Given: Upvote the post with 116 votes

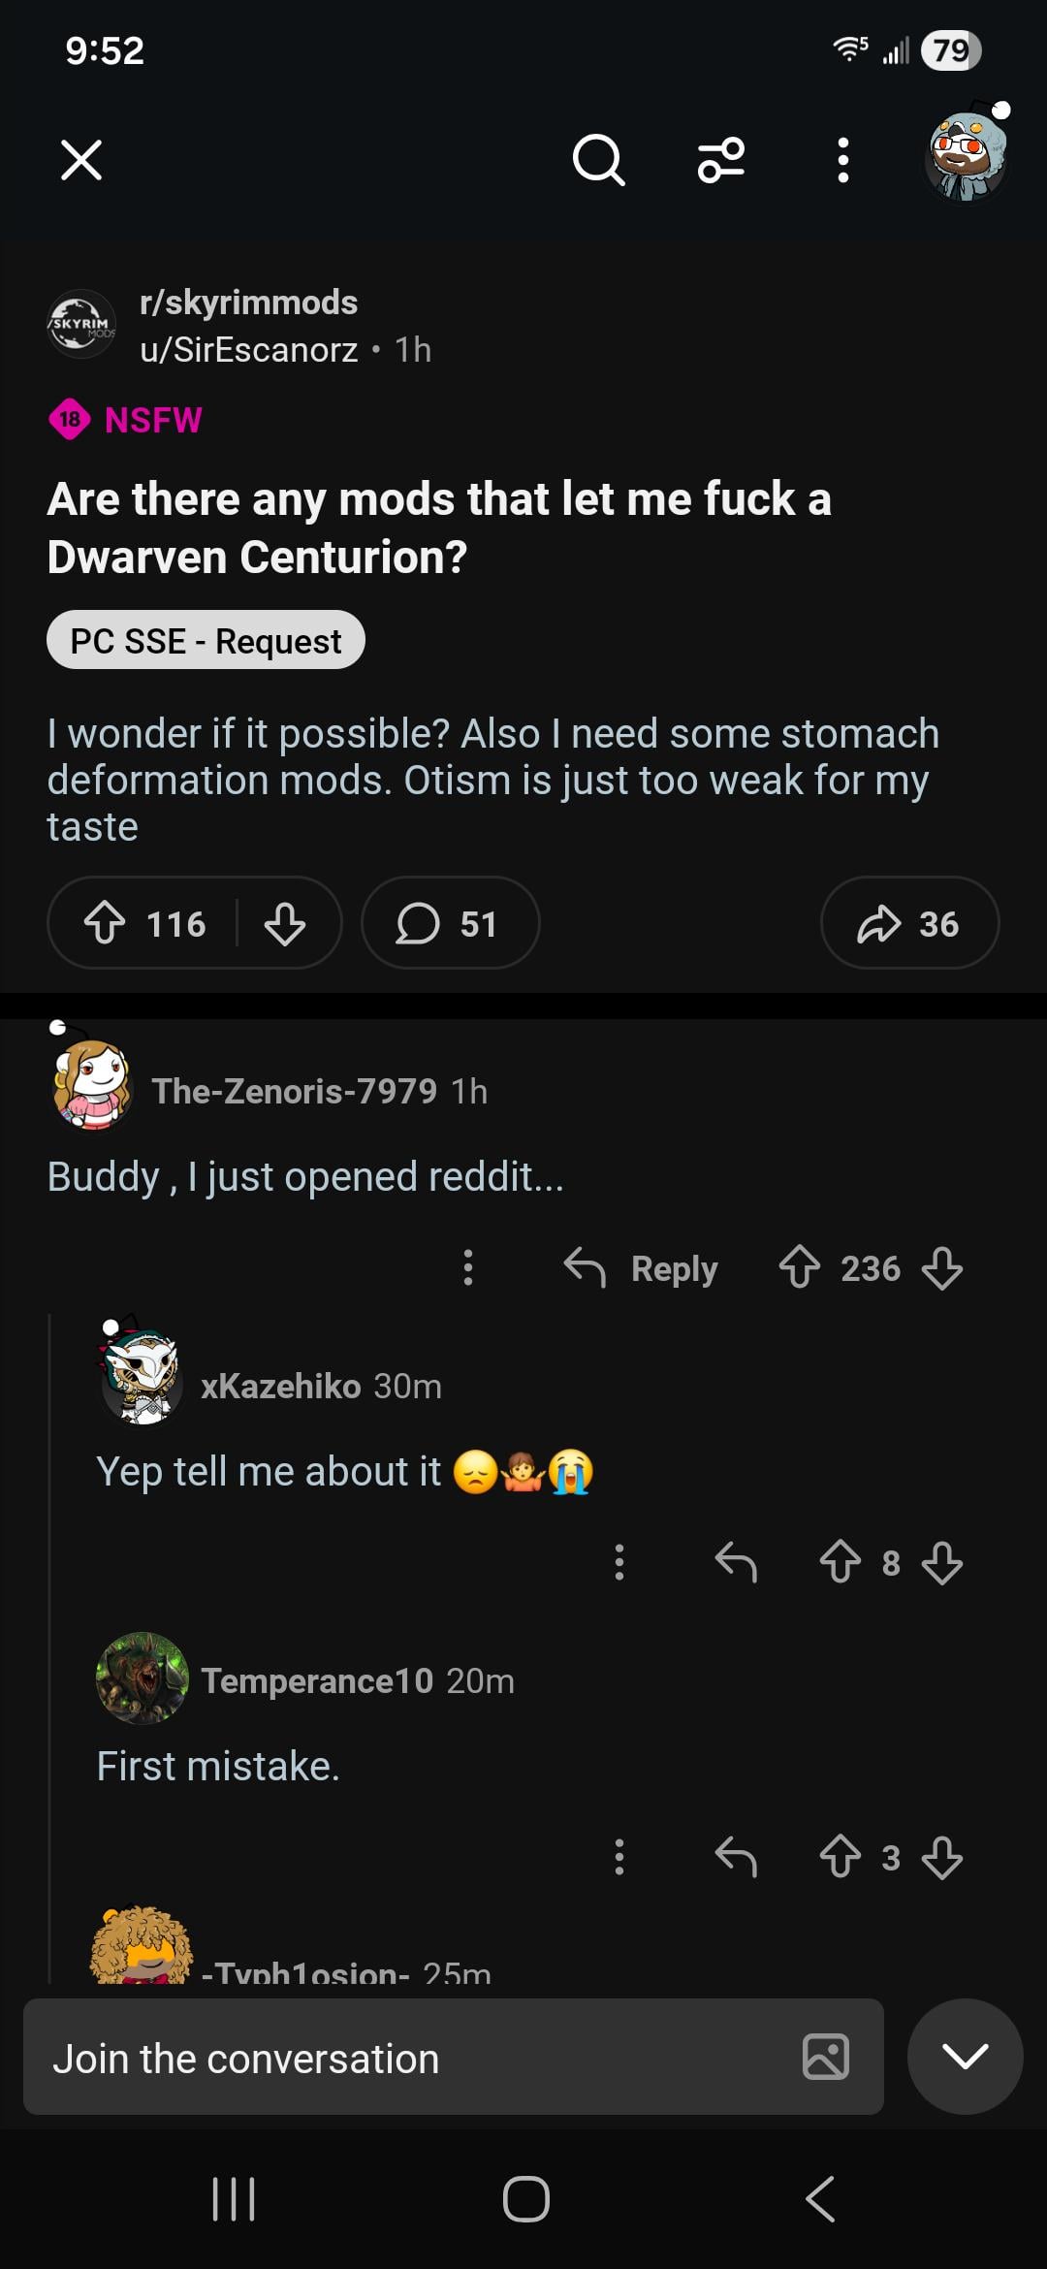Looking at the screenshot, I should 105,923.
